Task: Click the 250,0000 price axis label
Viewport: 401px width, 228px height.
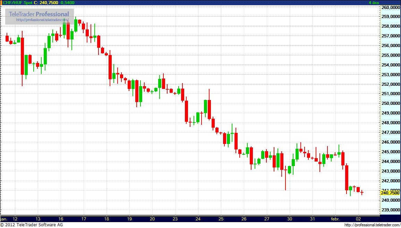Action: 391,103
